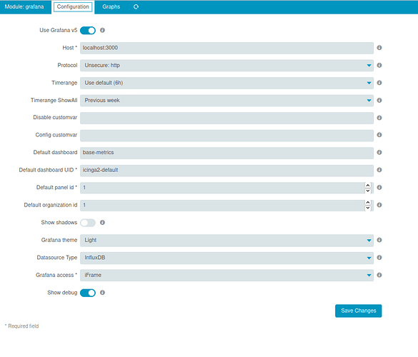Click info icon beside Default organization id
The height and width of the screenshot is (357, 418).
pyautogui.click(x=379, y=205)
